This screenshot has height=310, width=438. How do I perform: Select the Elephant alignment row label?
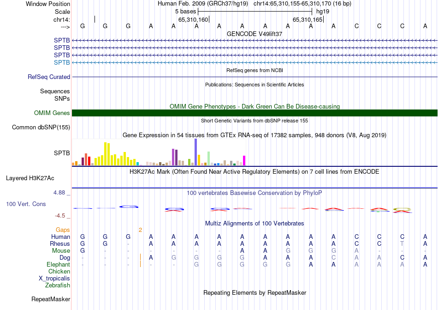58,264
